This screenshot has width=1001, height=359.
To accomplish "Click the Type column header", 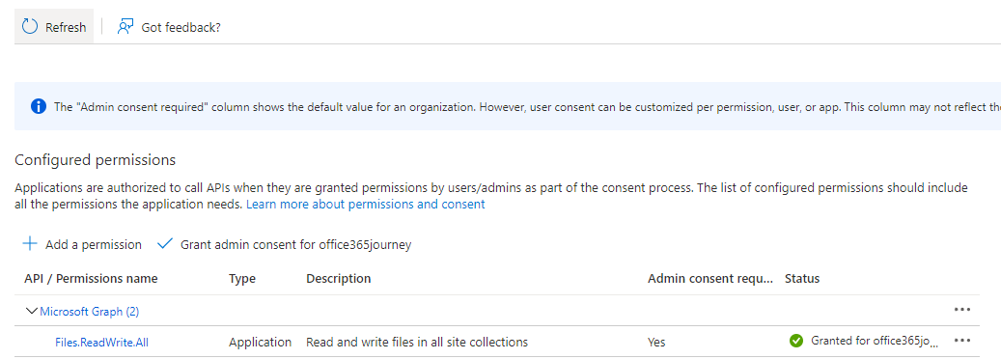I will (x=242, y=279).
